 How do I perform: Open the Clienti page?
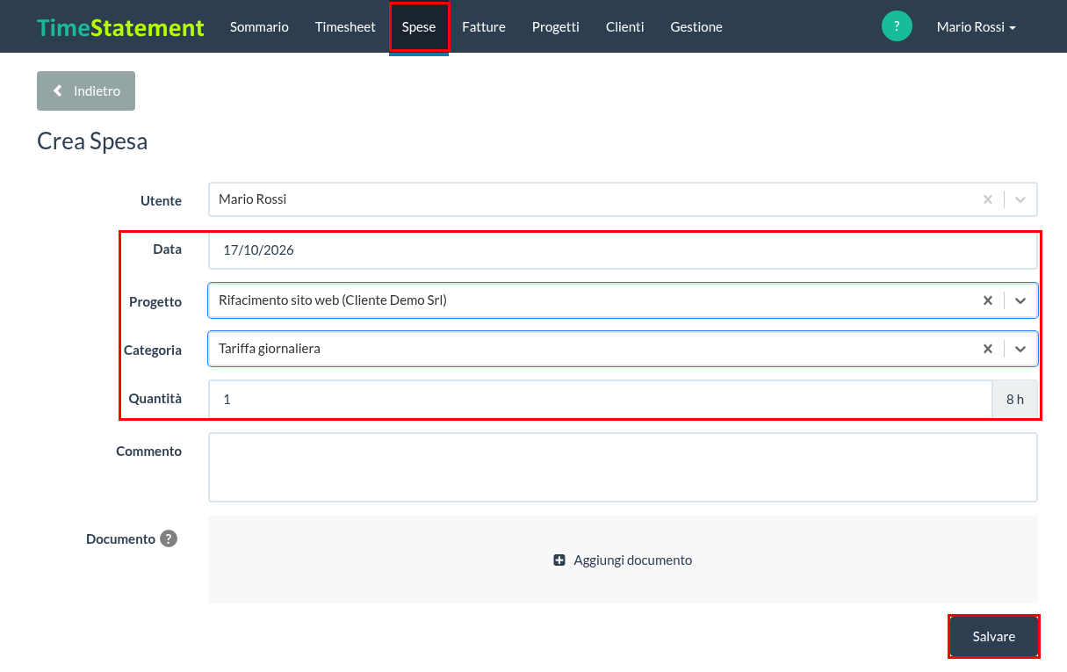(625, 27)
